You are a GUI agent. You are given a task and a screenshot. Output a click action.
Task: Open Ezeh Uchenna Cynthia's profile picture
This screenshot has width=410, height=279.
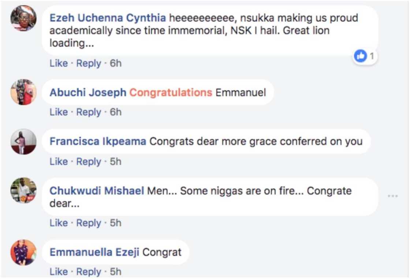click(23, 18)
